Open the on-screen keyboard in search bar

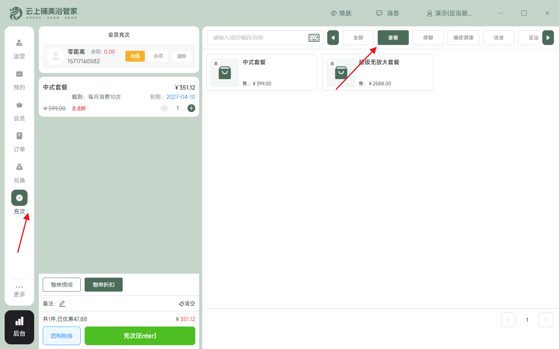(x=314, y=38)
